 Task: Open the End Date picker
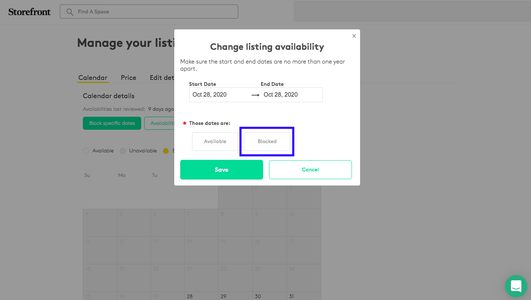[x=290, y=95]
